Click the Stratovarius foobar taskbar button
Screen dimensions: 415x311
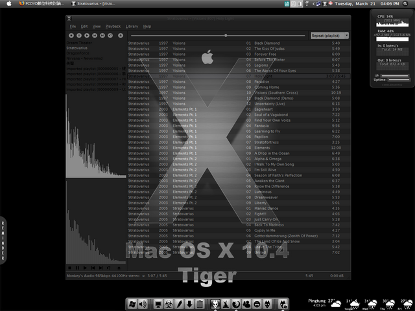(x=91, y=4)
